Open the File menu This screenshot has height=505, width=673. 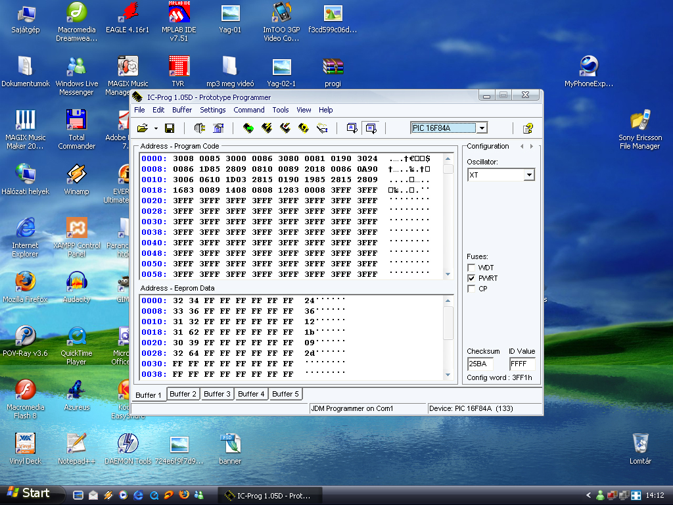click(139, 110)
